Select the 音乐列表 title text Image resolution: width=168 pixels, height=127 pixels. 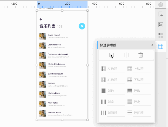(47, 26)
